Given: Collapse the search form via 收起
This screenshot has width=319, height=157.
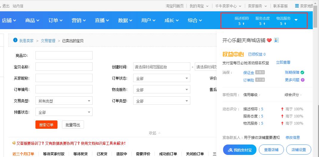Looking at the screenshot, I should click(x=155, y=133).
